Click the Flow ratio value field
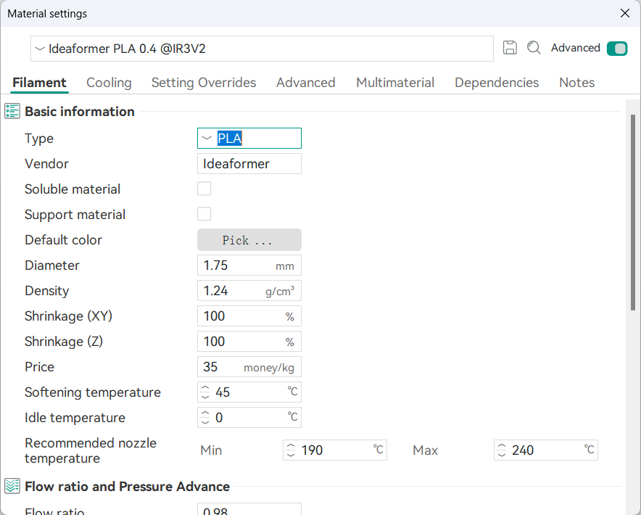 pyautogui.click(x=249, y=509)
